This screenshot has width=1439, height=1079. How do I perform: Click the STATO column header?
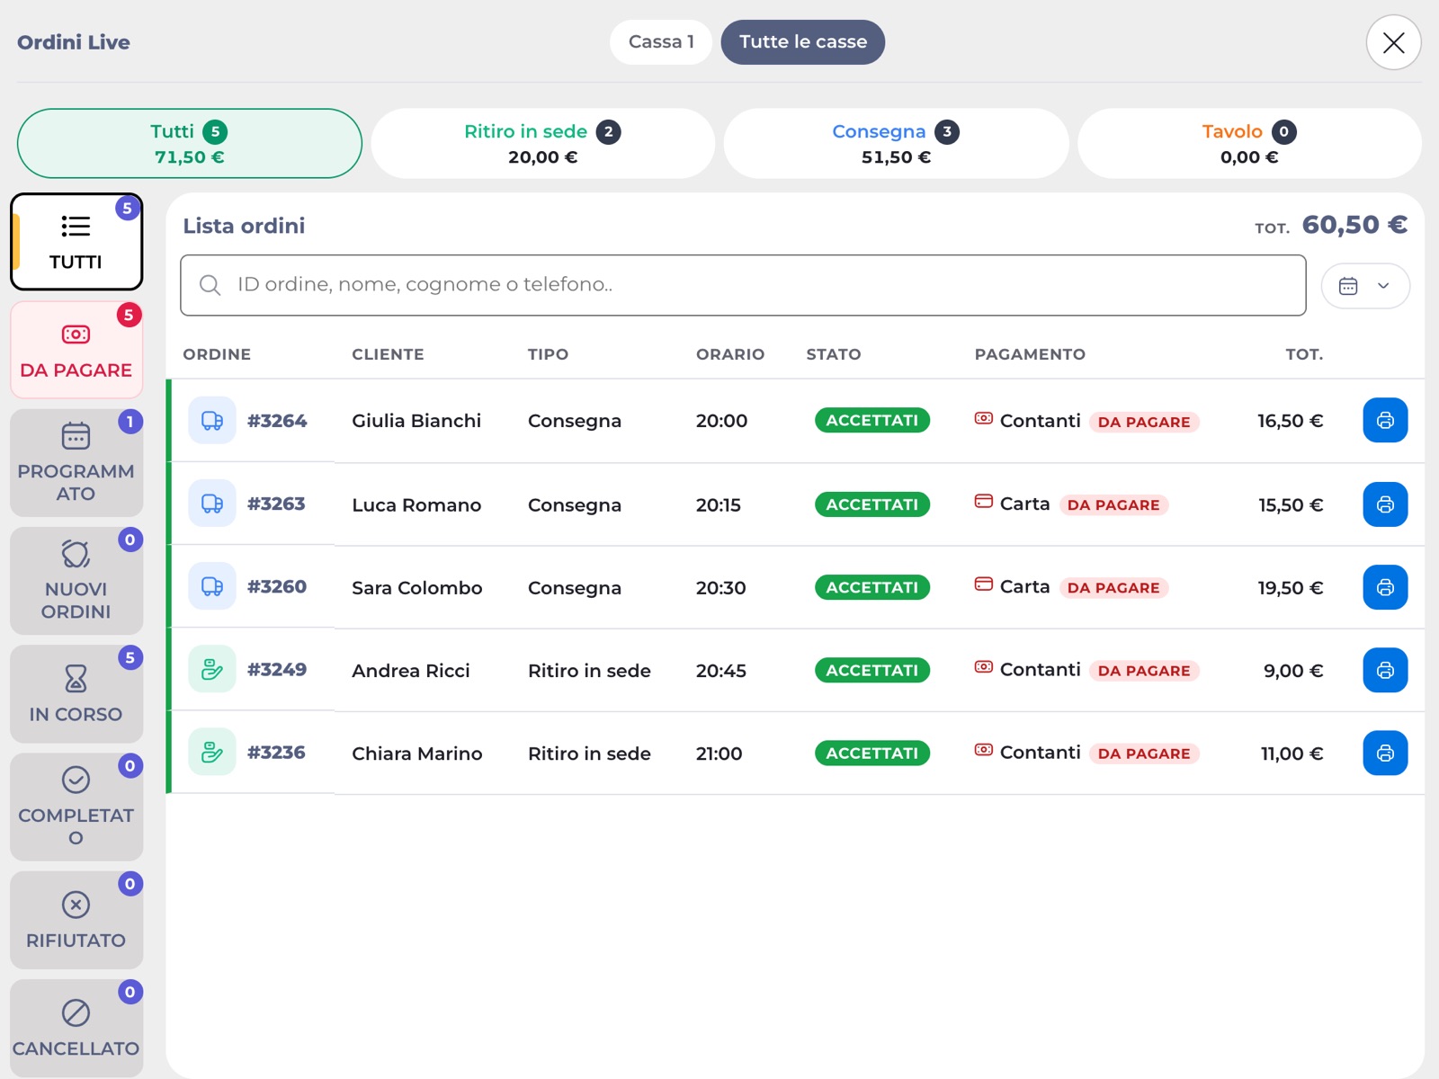pos(834,354)
